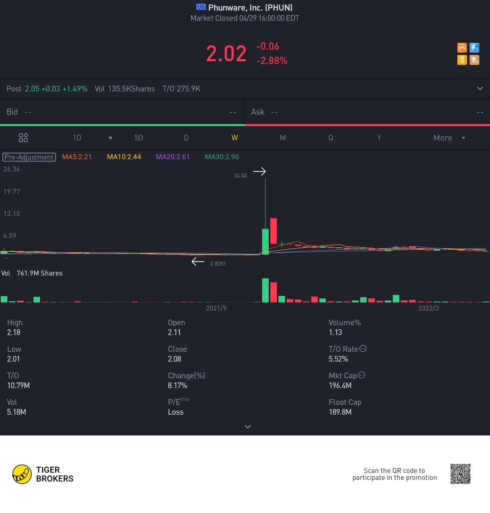Viewport: 490px width, 513px height.
Task: Click the P/E TTM Loss value
Action: click(176, 412)
